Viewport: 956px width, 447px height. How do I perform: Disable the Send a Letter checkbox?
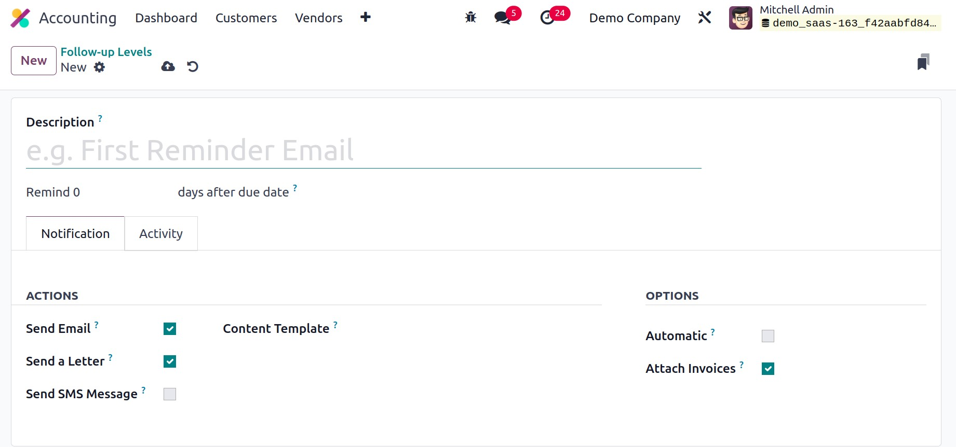click(170, 361)
